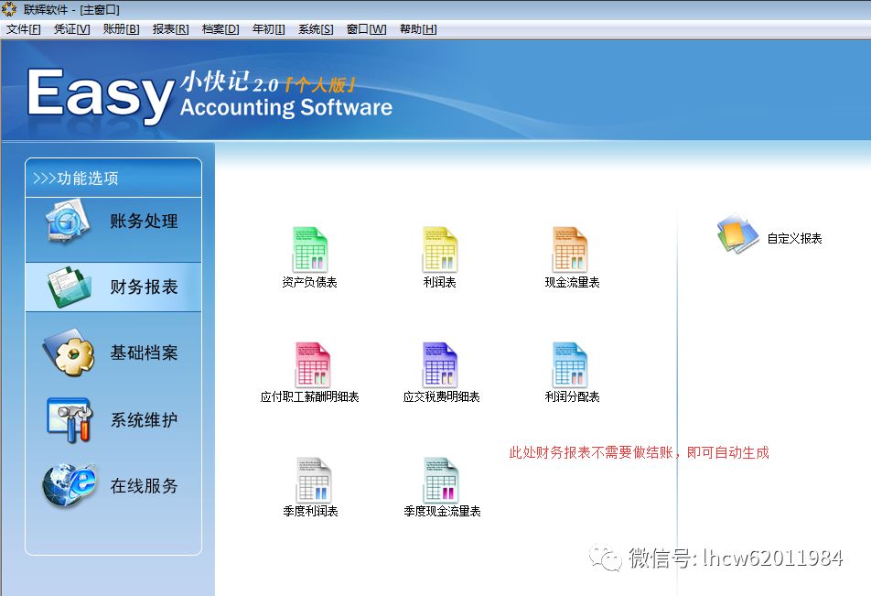
Task: Click the 资产负债表 text label
Action: (x=309, y=282)
